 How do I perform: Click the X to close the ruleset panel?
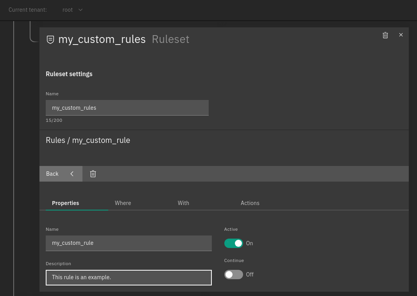401,35
